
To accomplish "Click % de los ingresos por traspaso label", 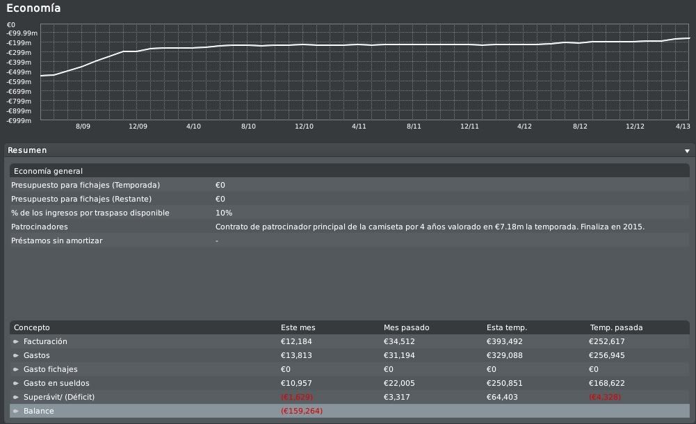I will 90,213.
